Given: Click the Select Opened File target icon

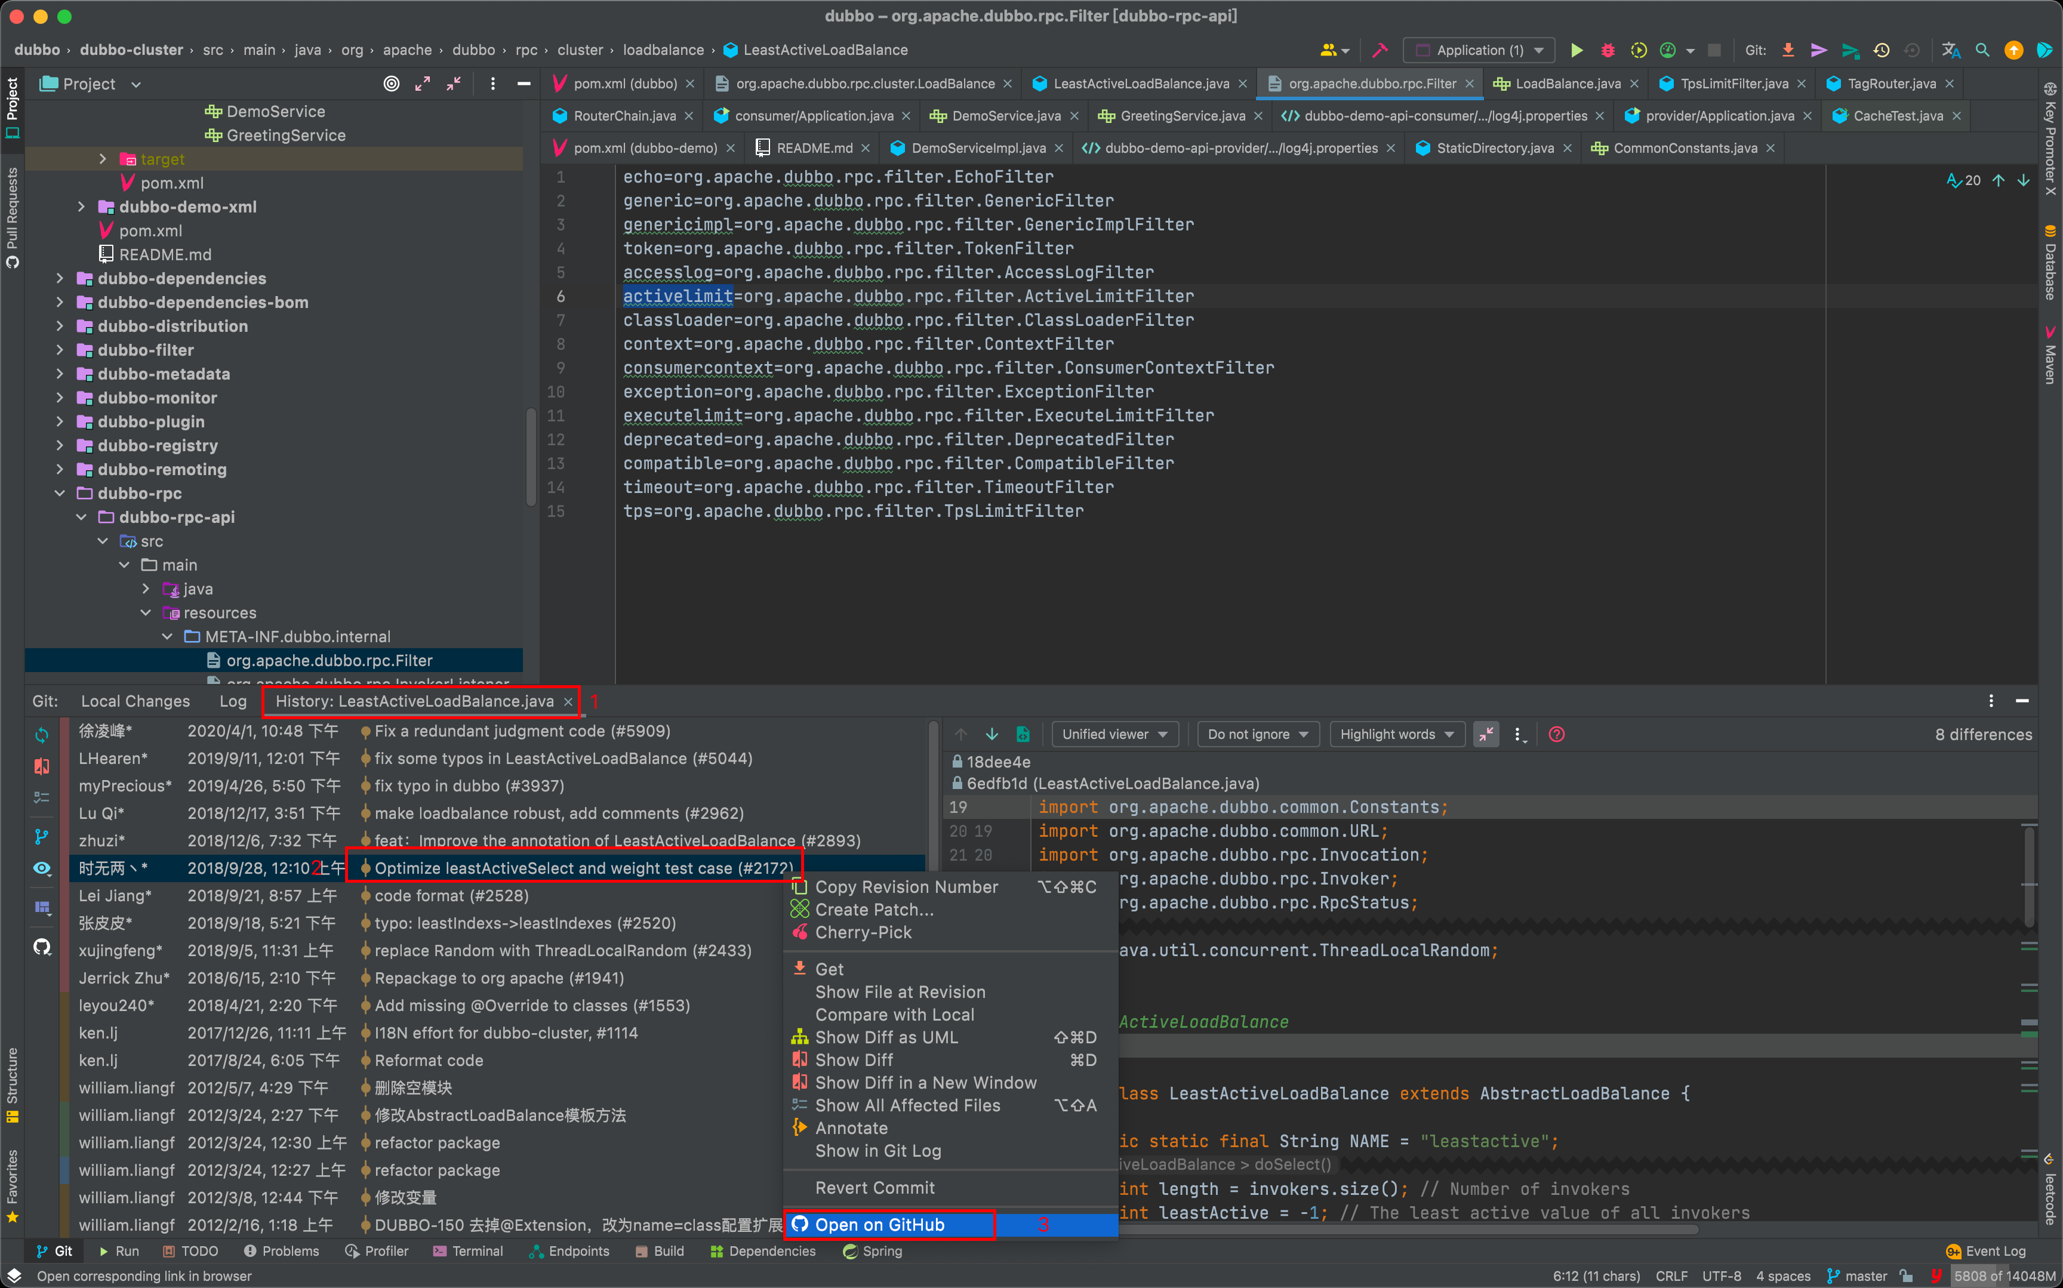Looking at the screenshot, I should [x=391, y=84].
